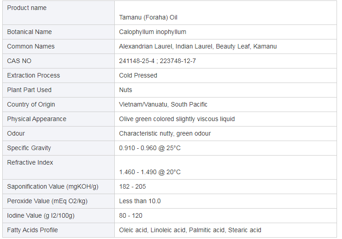Click the Fatty Acids Profile label
This screenshot has width=342, height=239.
click(33, 230)
